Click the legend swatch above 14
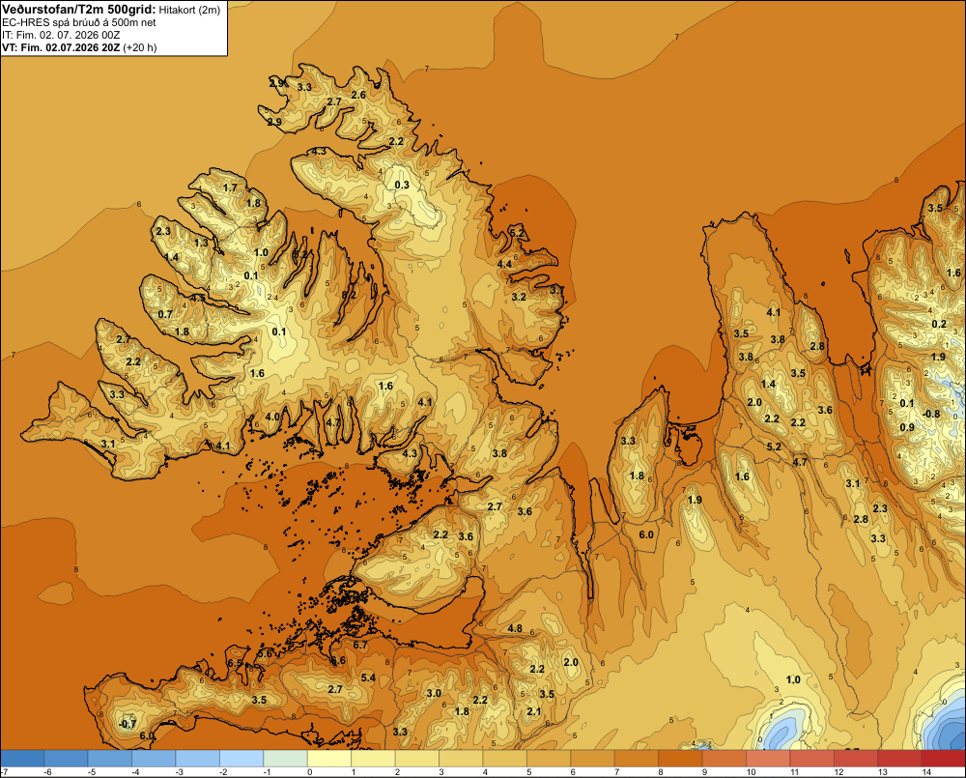This screenshot has height=778, width=966. click(944, 759)
